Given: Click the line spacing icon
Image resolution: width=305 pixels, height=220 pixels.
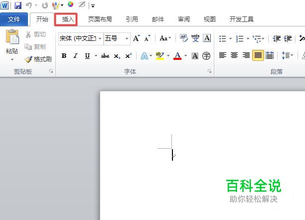Looking at the screenshot, I should [x=286, y=55].
